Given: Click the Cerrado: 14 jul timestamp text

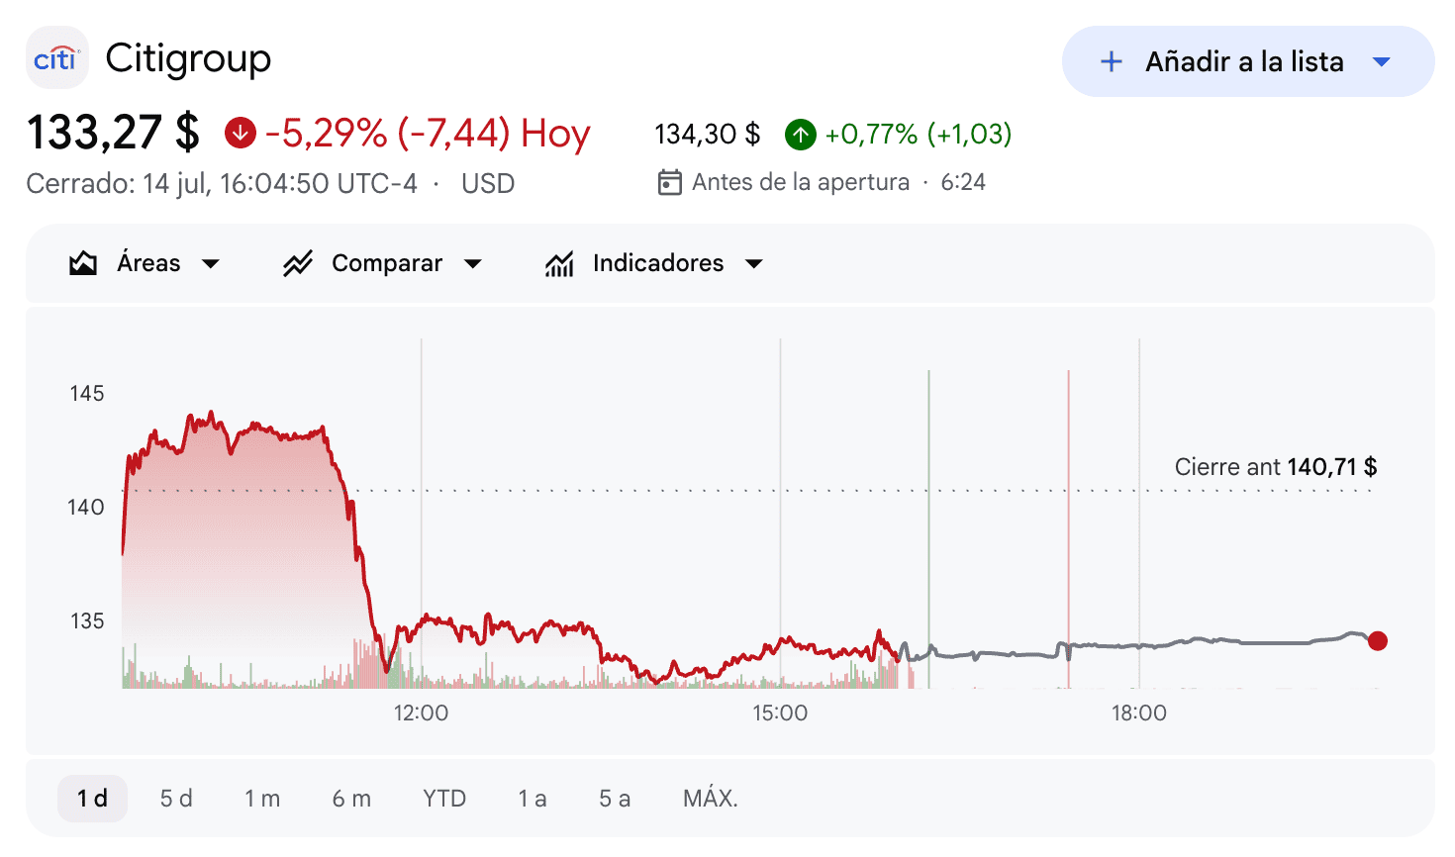Looking at the screenshot, I should click(222, 184).
